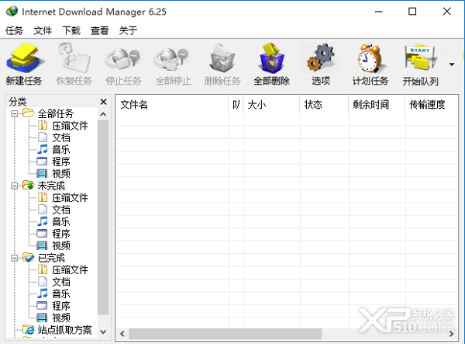The height and width of the screenshot is (344, 465).
Task: Select the 站点抓取方案 tree item
Action: 64,330
